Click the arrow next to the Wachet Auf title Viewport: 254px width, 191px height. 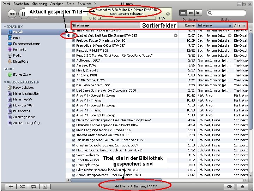click(176, 35)
